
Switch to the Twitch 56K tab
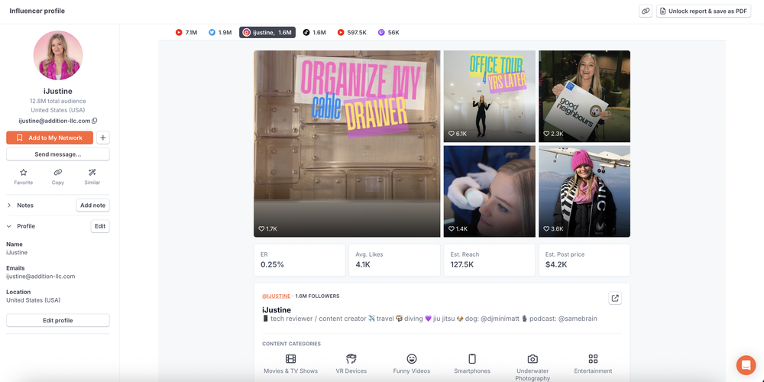388,33
